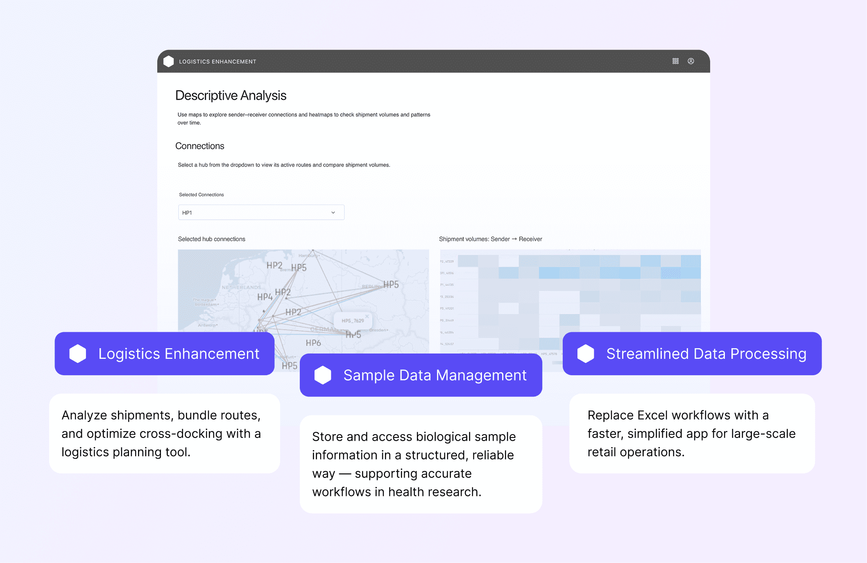Click hexagon icon on Logistics Enhancement badge
The width and height of the screenshot is (867, 563).
point(78,354)
